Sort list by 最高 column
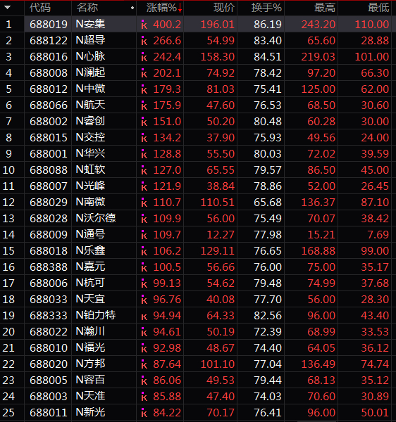Image resolution: width=396 pixels, height=422 pixels. [325, 8]
